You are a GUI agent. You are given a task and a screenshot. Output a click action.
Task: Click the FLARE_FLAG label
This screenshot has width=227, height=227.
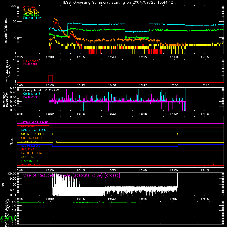tap(30, 142)
